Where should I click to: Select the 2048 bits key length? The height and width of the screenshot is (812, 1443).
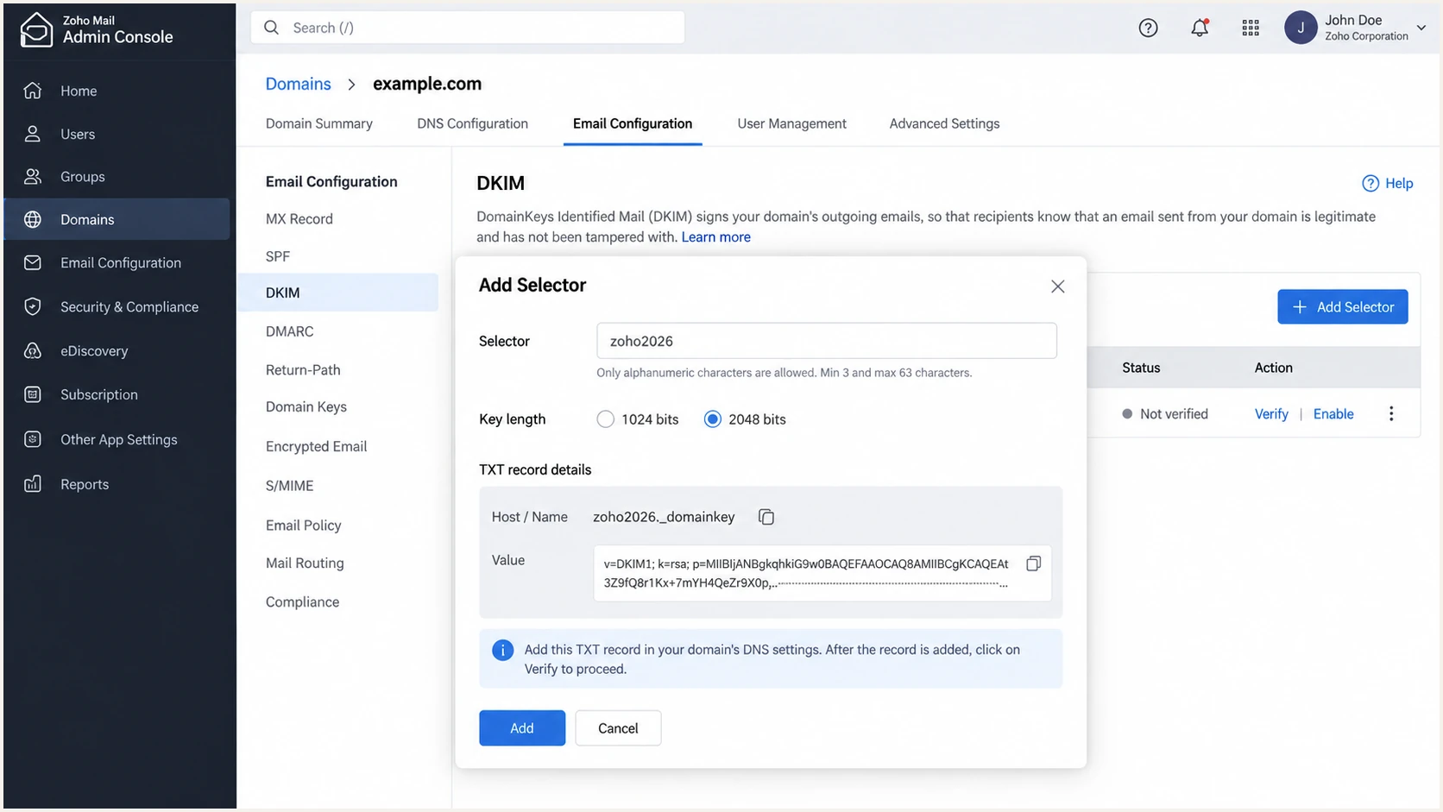[x=713, y=419]
